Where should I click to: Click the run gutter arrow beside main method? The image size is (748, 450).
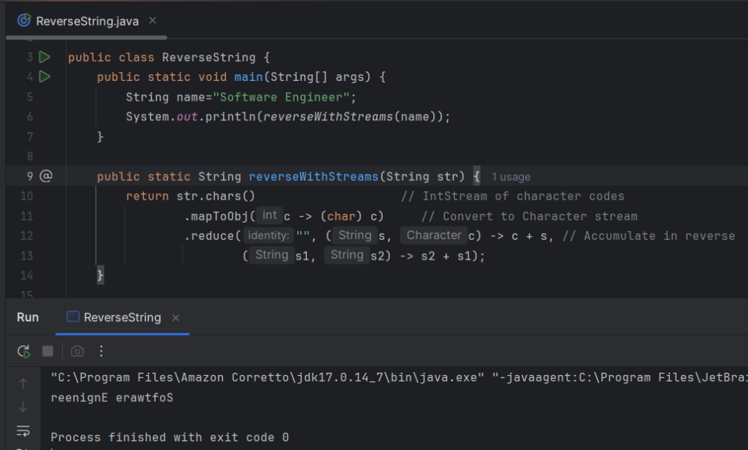tap(45, 77)
